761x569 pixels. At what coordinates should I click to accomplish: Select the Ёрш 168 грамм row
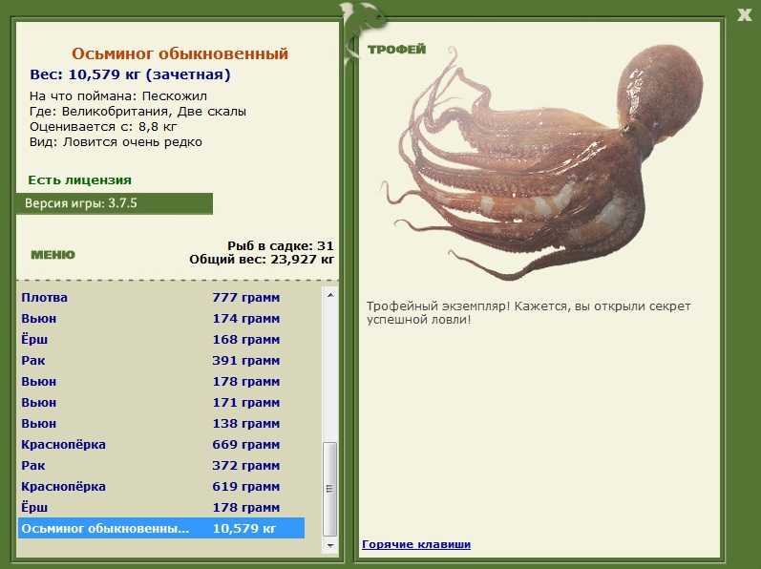161,340
